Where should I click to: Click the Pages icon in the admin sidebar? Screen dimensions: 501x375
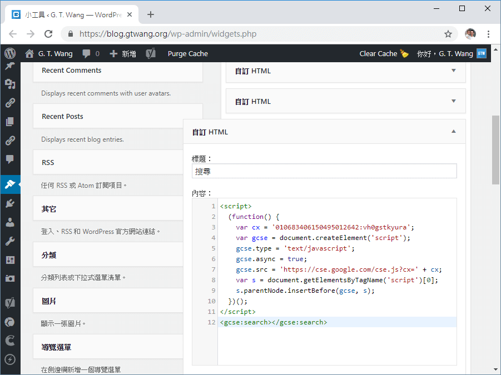(x=10, y=120)
